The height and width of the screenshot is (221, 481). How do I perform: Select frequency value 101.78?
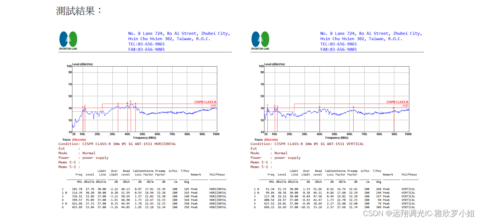click(78, 189)
